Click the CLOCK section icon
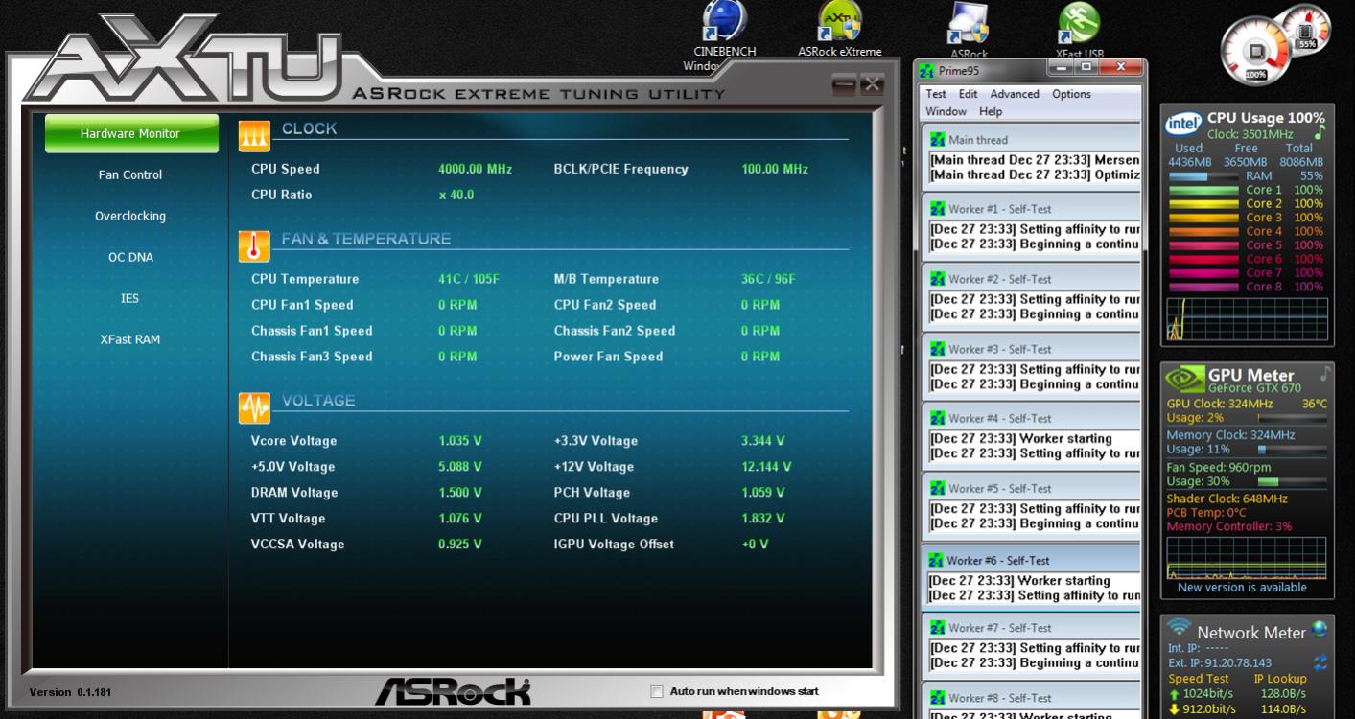1355x719 pixels. pyautogui.click(x=253, y=136)
